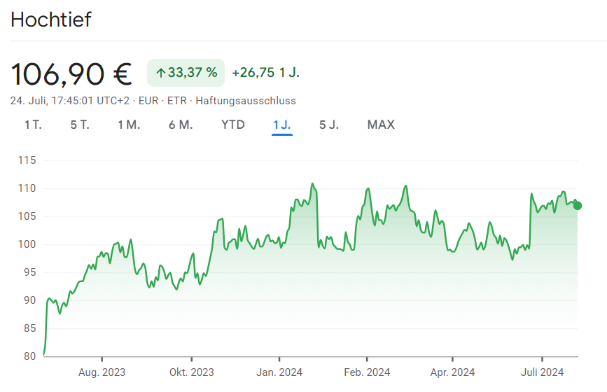The width and height of the screenshot is (607, 392).
Task: Click the 24. Juli timestamp text
Action: tap(70, 101)
